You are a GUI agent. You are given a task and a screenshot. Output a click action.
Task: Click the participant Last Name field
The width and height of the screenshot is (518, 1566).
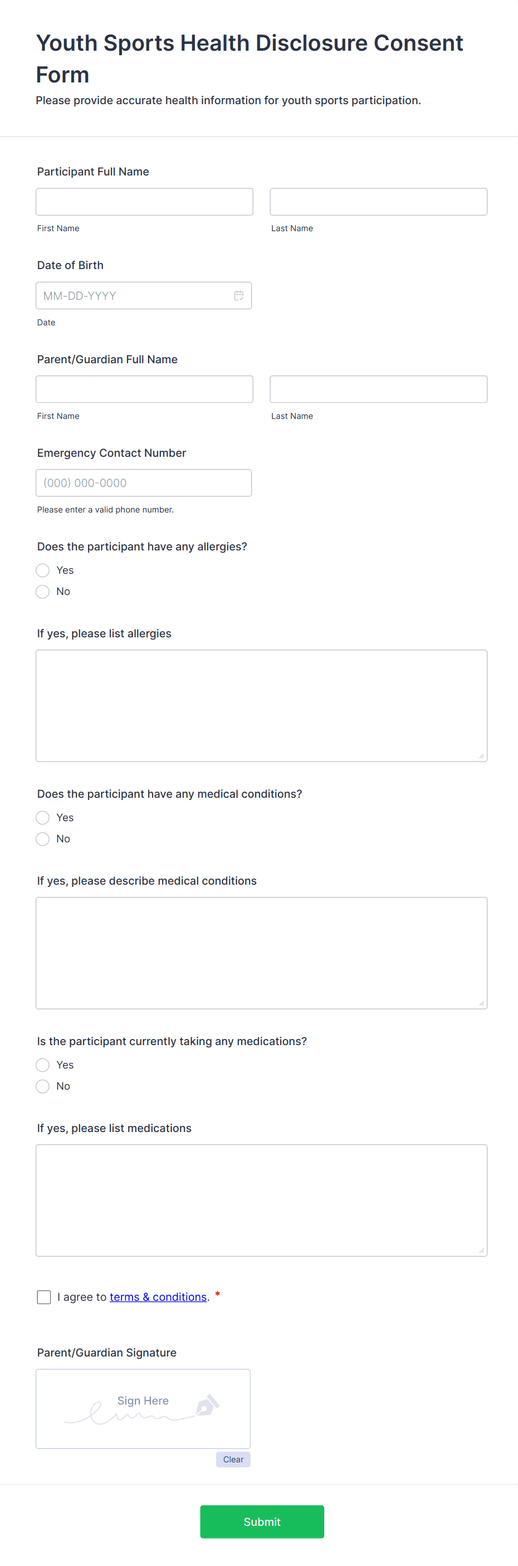click(x=378, y=201)
